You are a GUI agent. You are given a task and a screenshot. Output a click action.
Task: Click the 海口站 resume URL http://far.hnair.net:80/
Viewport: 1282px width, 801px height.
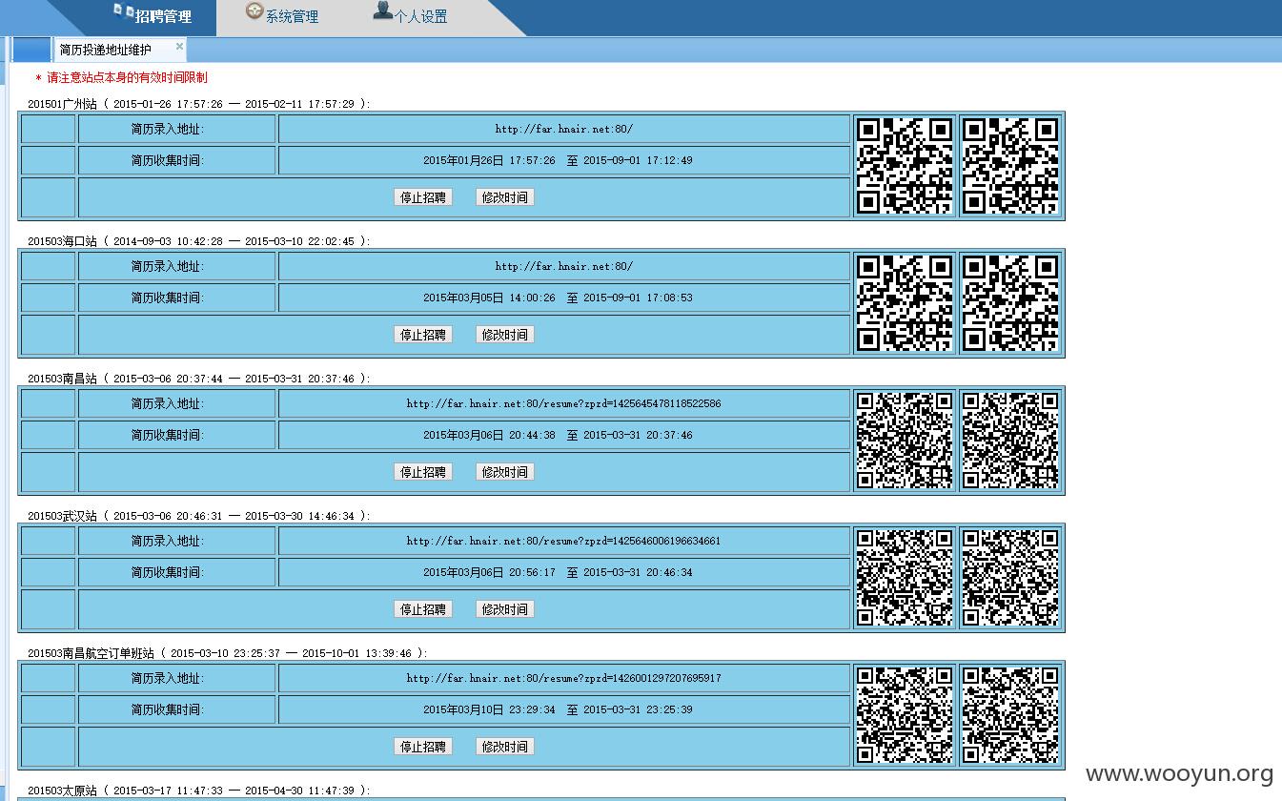tap(563, 266)
